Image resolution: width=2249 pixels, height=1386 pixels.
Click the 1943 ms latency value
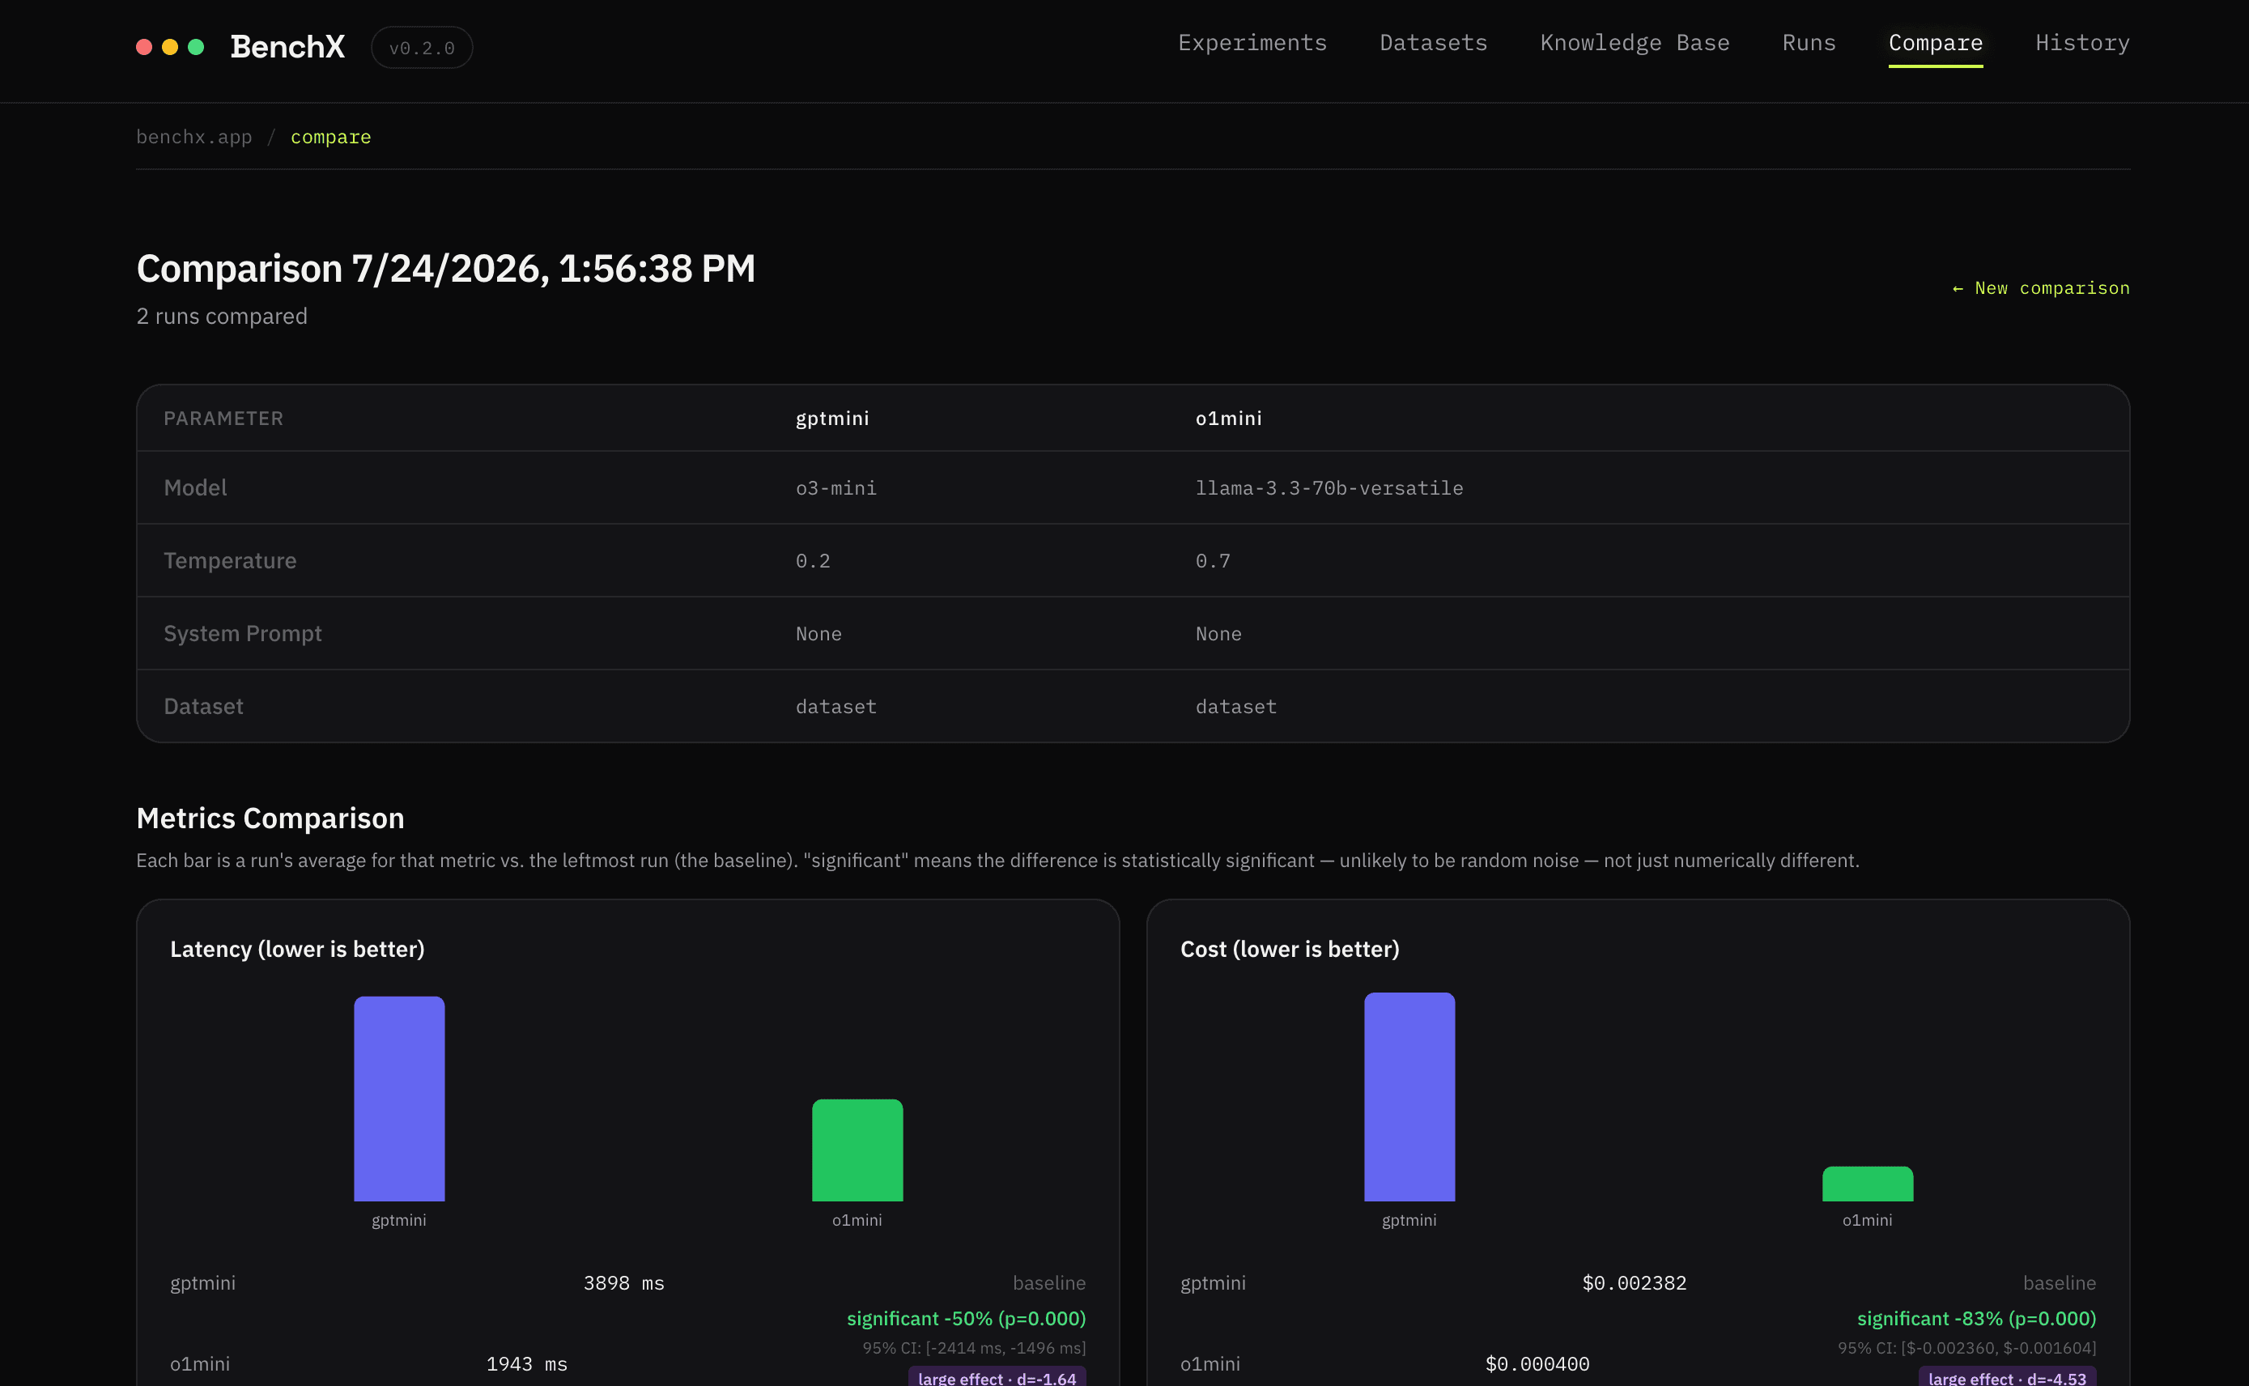pos(526,1364)
